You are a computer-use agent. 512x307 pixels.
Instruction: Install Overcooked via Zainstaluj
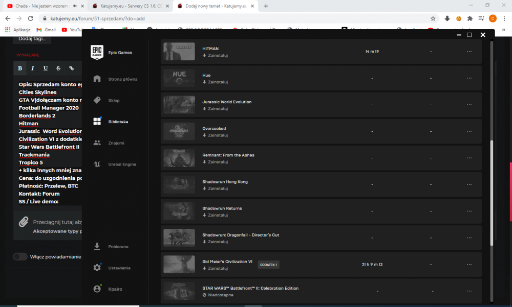click(215, 135)
